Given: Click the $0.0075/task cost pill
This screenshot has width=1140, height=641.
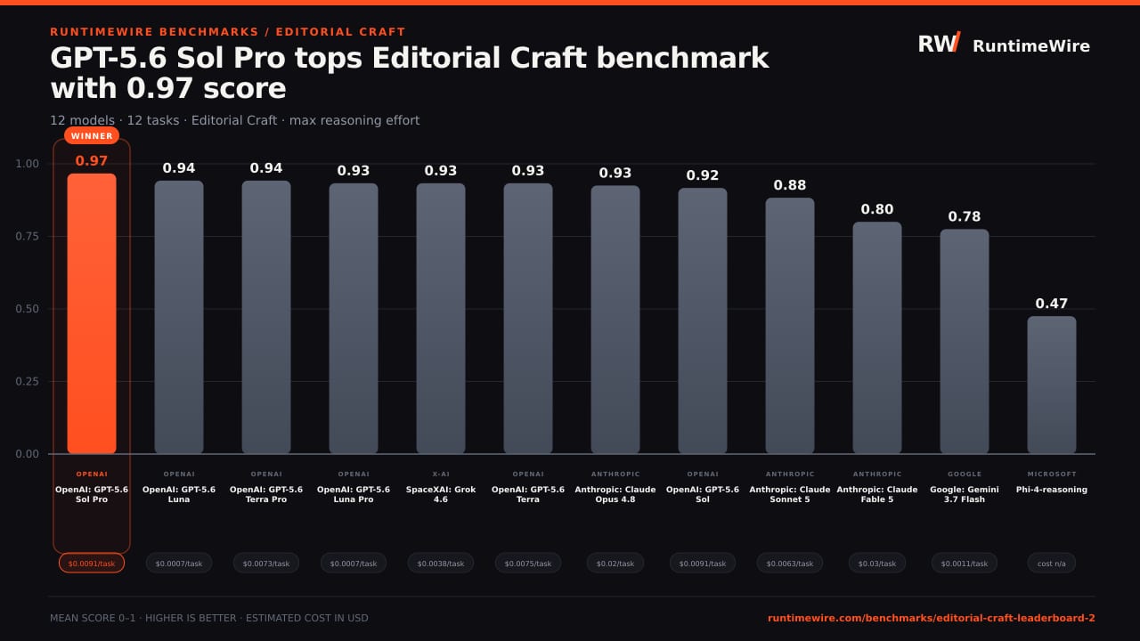Looking at the screenshot, I should (x=528, y=563).
